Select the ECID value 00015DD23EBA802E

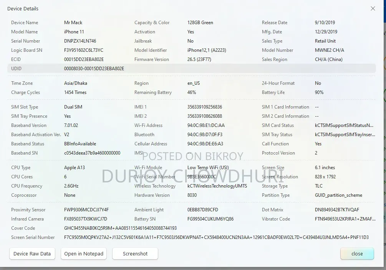pyautogui.click(x=84, y=59)
